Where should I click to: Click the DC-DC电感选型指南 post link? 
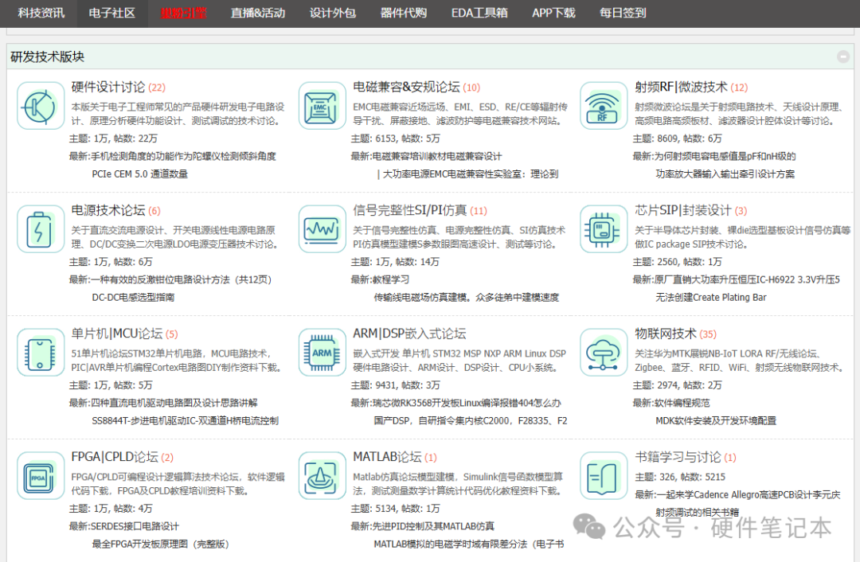[x=133, y=297]
